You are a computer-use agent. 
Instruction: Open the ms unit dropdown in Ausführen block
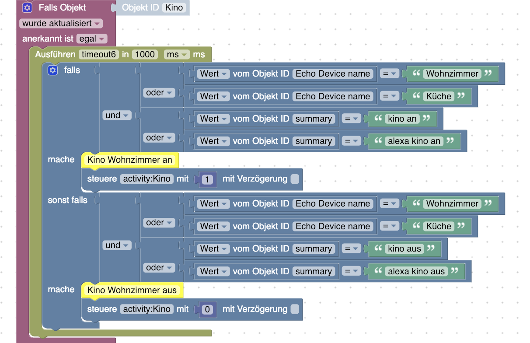177,55
